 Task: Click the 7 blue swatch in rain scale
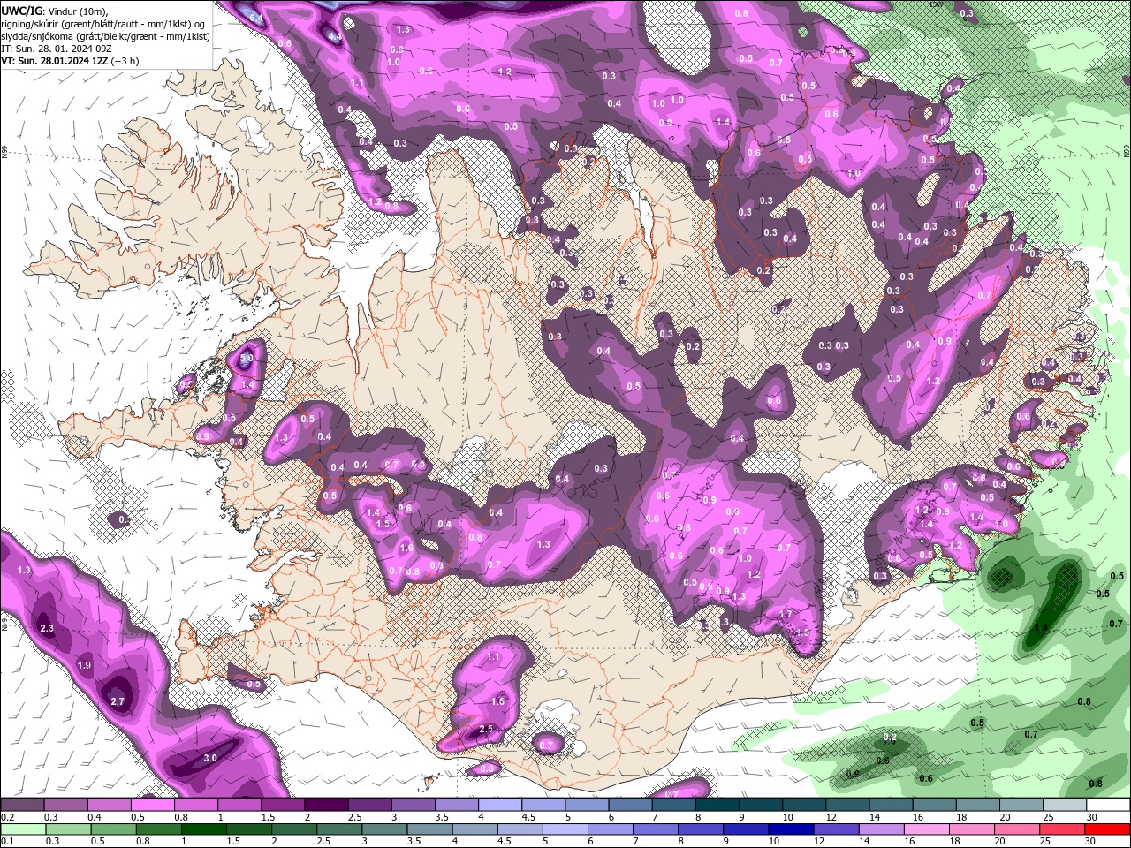657,829
